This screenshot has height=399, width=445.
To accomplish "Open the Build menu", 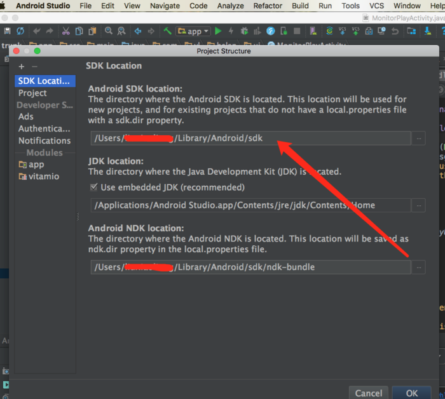I will [300, 6].
